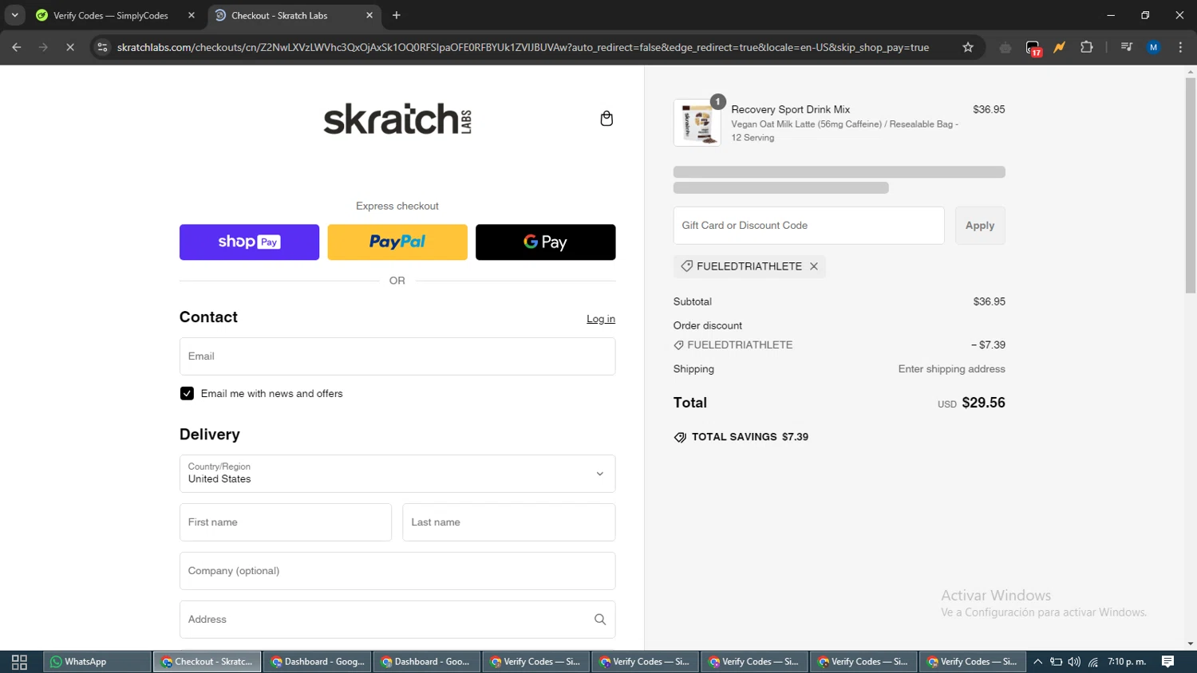Open Chrome's three-dot menu
1197x673 pixels.
click(x=1180, y=47)
